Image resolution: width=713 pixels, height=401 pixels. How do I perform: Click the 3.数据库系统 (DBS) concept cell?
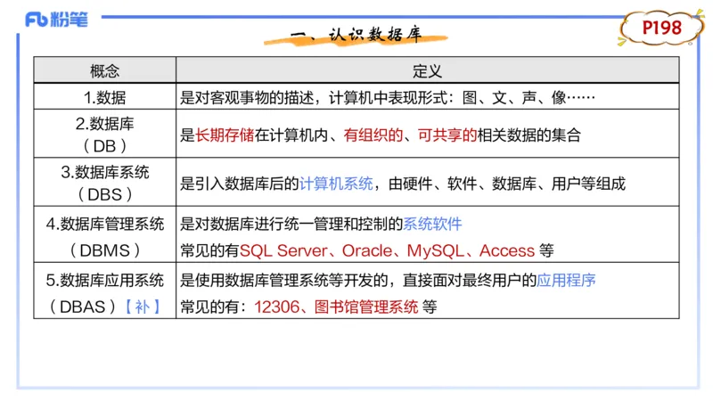104,183
